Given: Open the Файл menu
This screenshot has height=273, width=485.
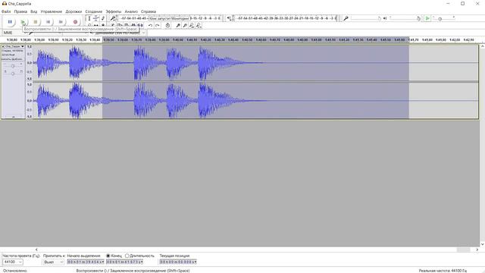Looking at the screenshot, I should tap(6, 11).
